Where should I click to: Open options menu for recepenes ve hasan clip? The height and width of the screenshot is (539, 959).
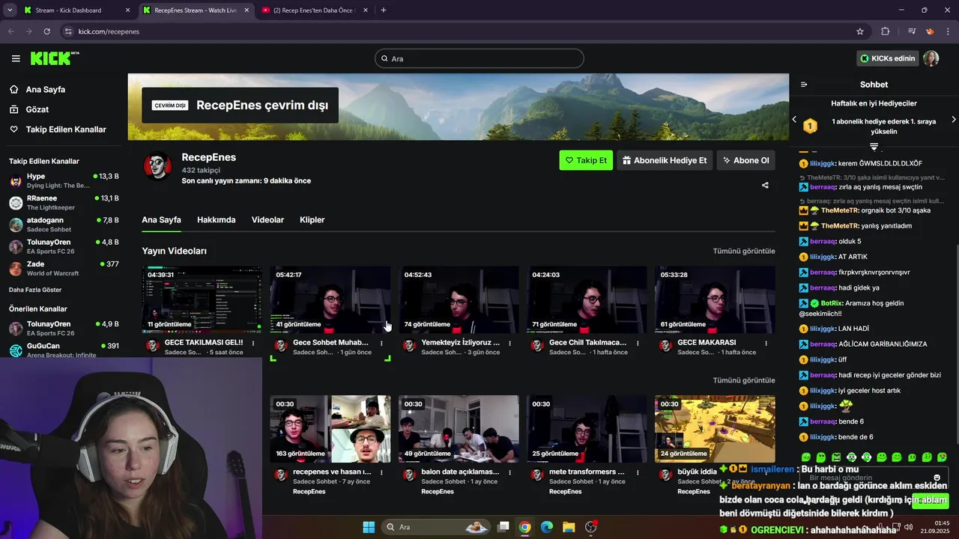(381, 473)
